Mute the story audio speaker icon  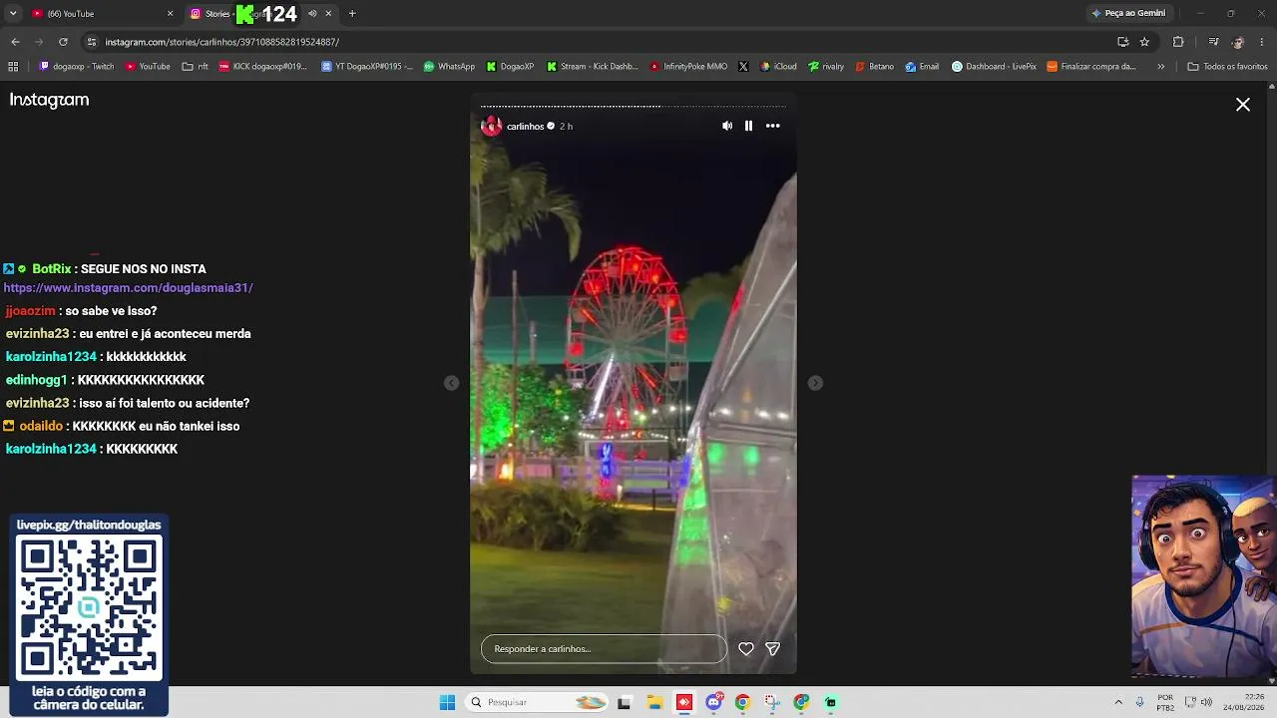coord(727,126)
